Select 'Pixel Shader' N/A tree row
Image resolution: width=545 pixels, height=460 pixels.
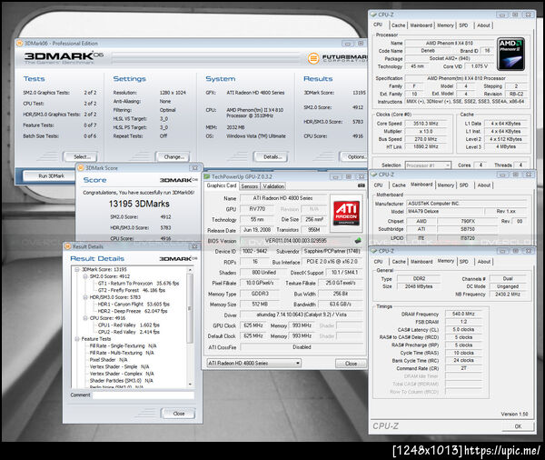pos(108,360)
